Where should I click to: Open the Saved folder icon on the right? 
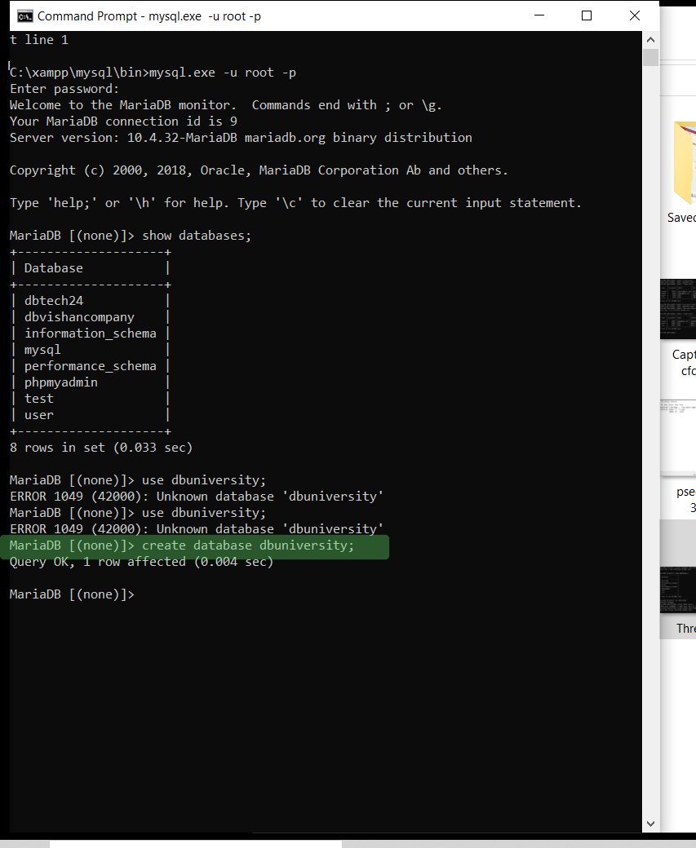tap(688, 163)
